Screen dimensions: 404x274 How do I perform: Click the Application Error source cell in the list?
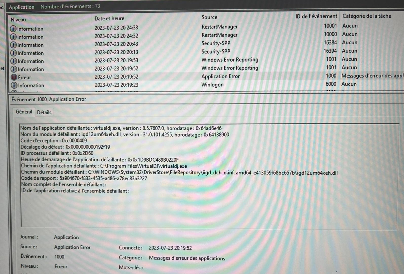click(221, 76)
